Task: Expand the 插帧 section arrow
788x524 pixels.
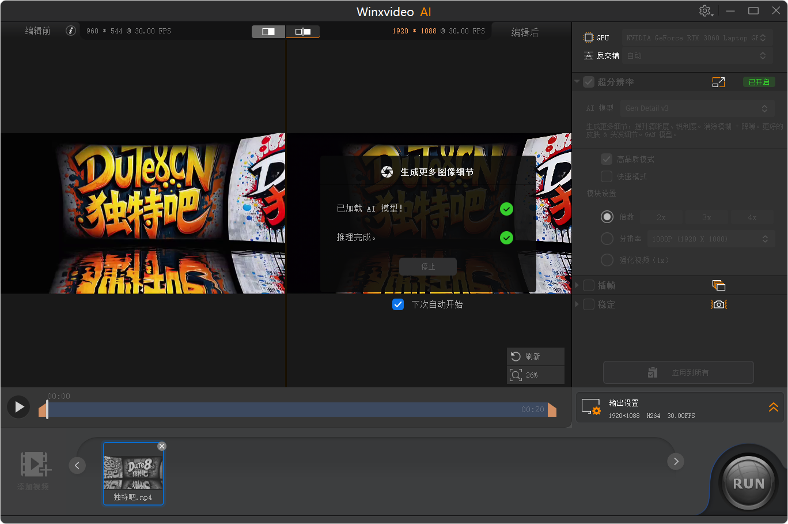Action: [x=577, y=285]
